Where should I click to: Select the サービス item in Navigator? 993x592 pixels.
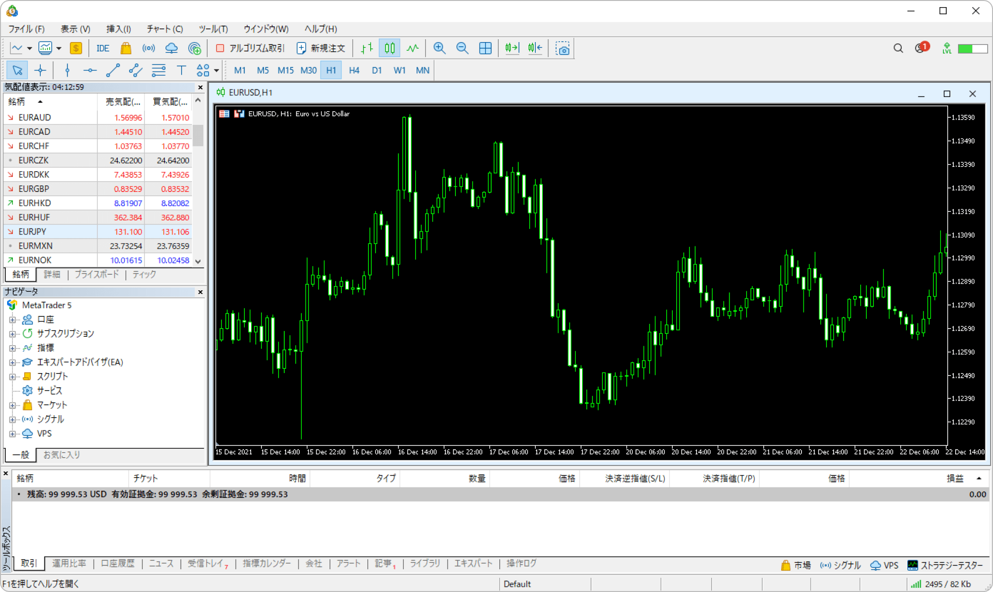(50, 391)
